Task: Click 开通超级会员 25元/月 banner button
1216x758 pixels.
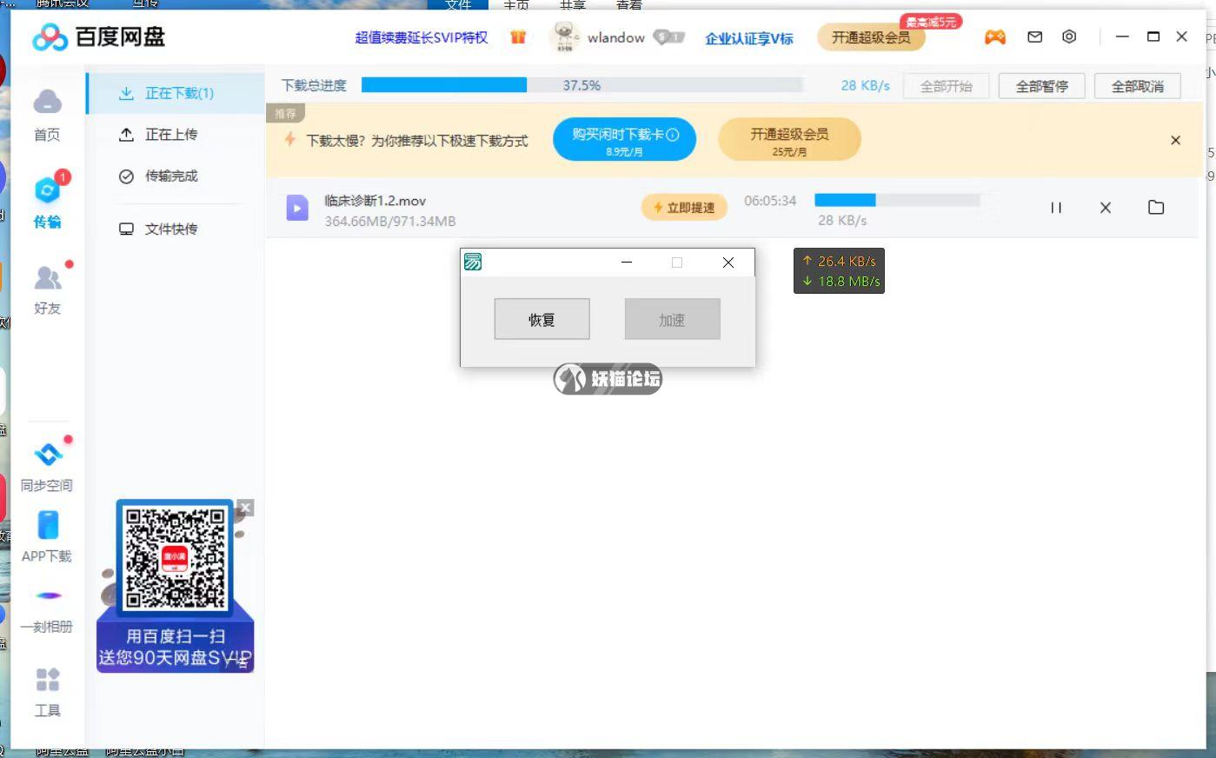Action: [x=789, y=140]
